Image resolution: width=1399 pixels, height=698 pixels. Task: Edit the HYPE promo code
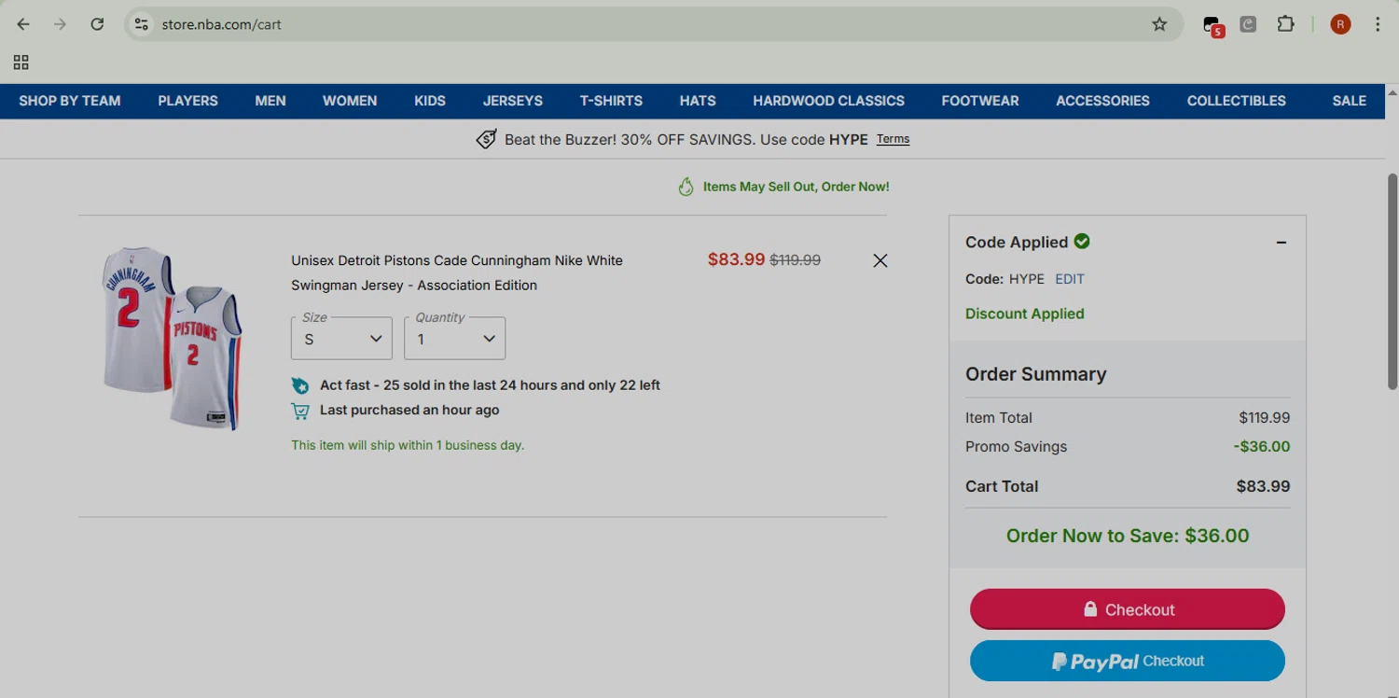click(x=1070, y=279)
